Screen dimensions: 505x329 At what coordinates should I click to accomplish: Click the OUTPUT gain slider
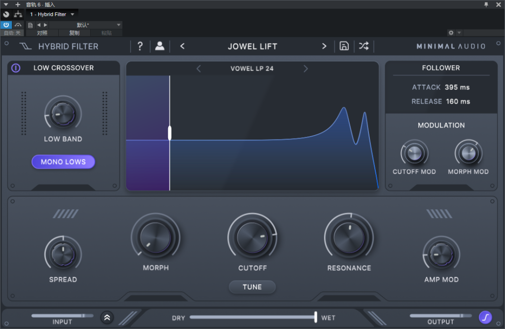[x=440, y=316]
